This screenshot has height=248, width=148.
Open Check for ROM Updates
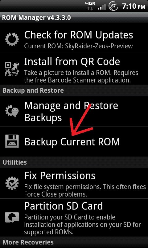tap(74, 39)
